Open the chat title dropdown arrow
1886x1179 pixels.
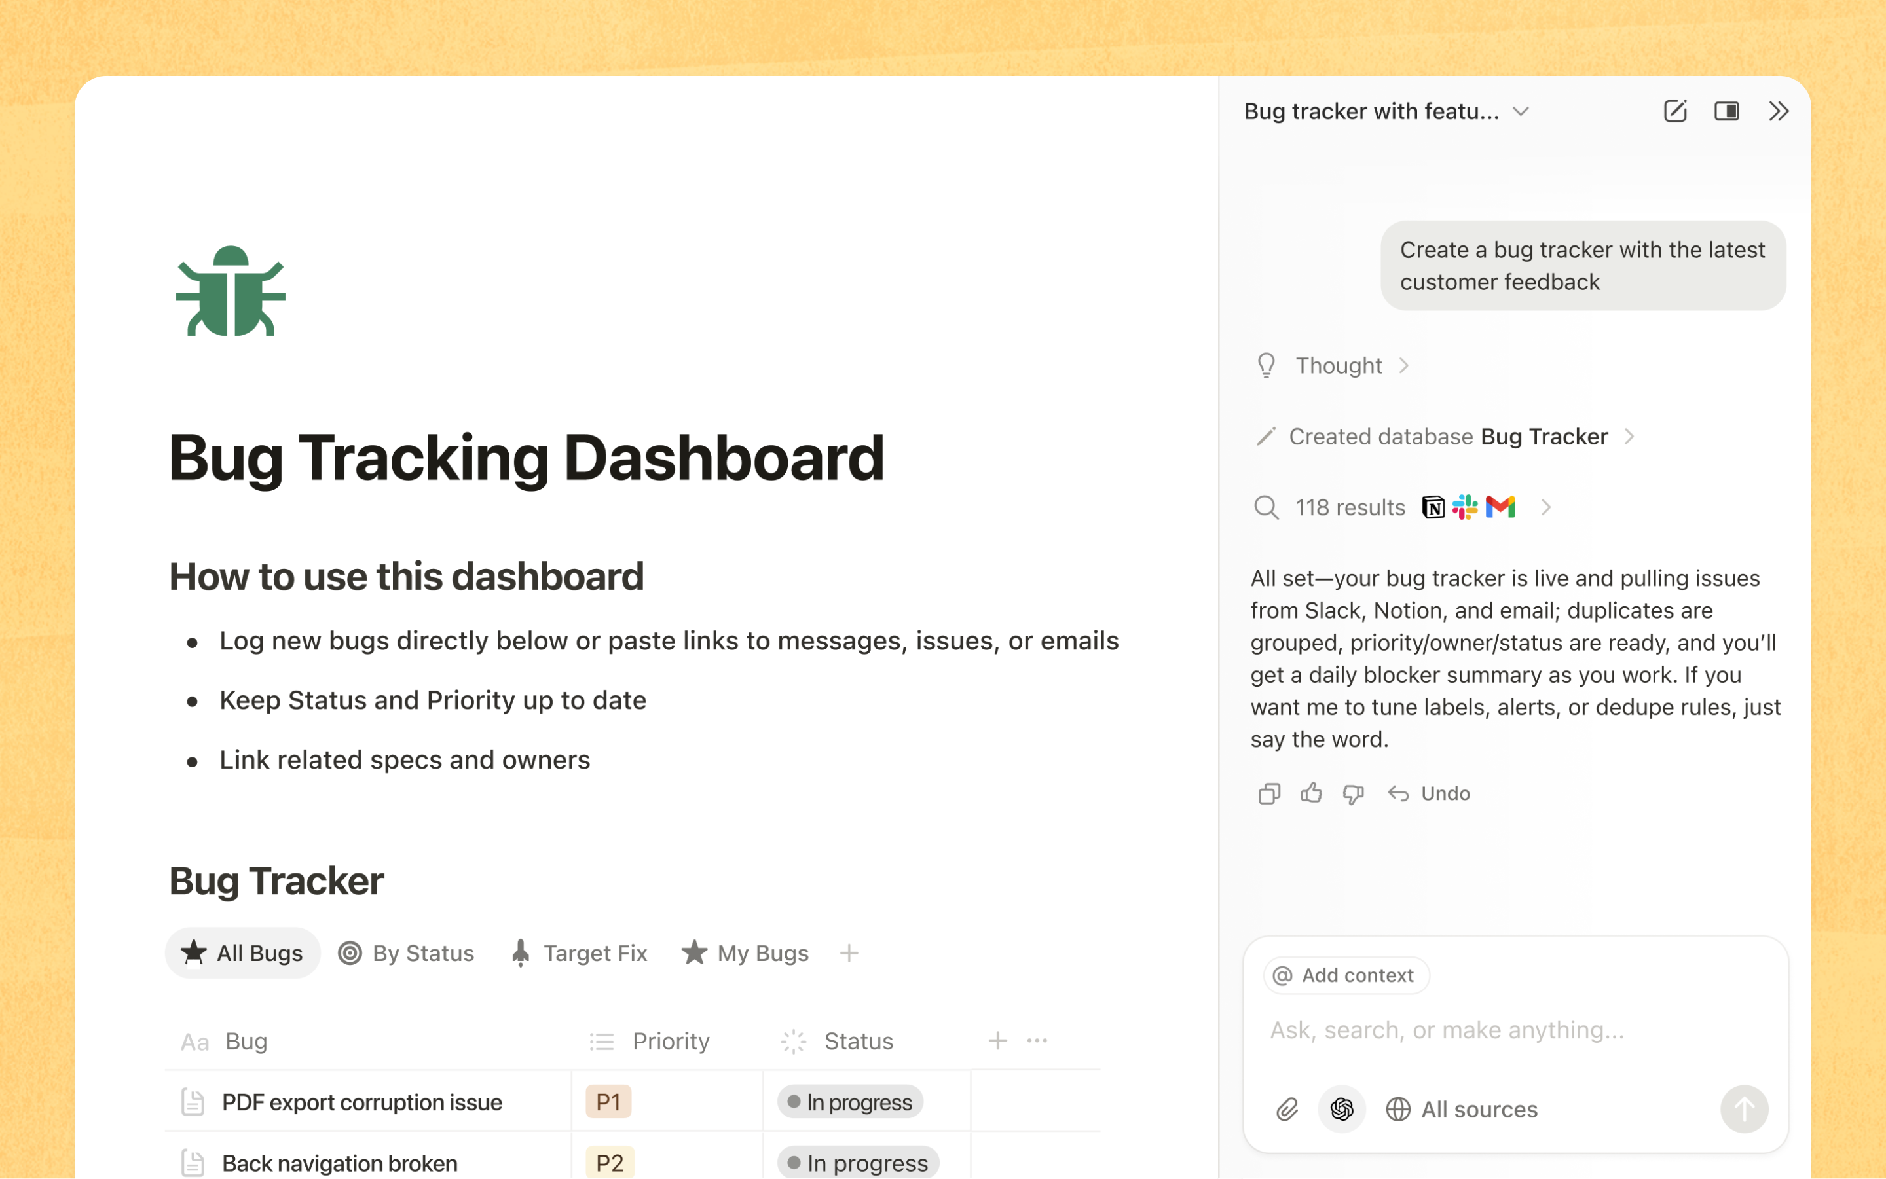[1520, 111]
